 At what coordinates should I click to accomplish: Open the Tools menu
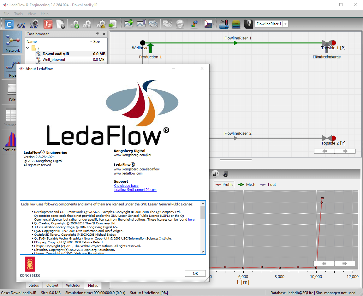click(x=18, y=14)
